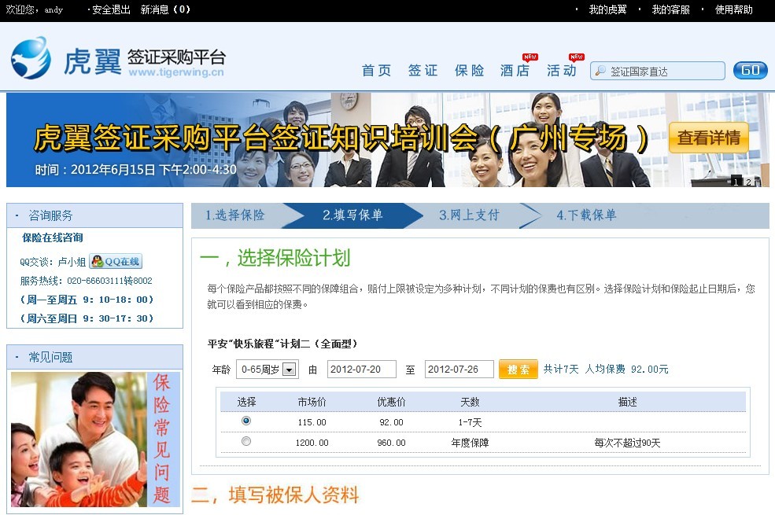
Task: Open the 保险 navigation menu
Action: (x=469, y=71)
